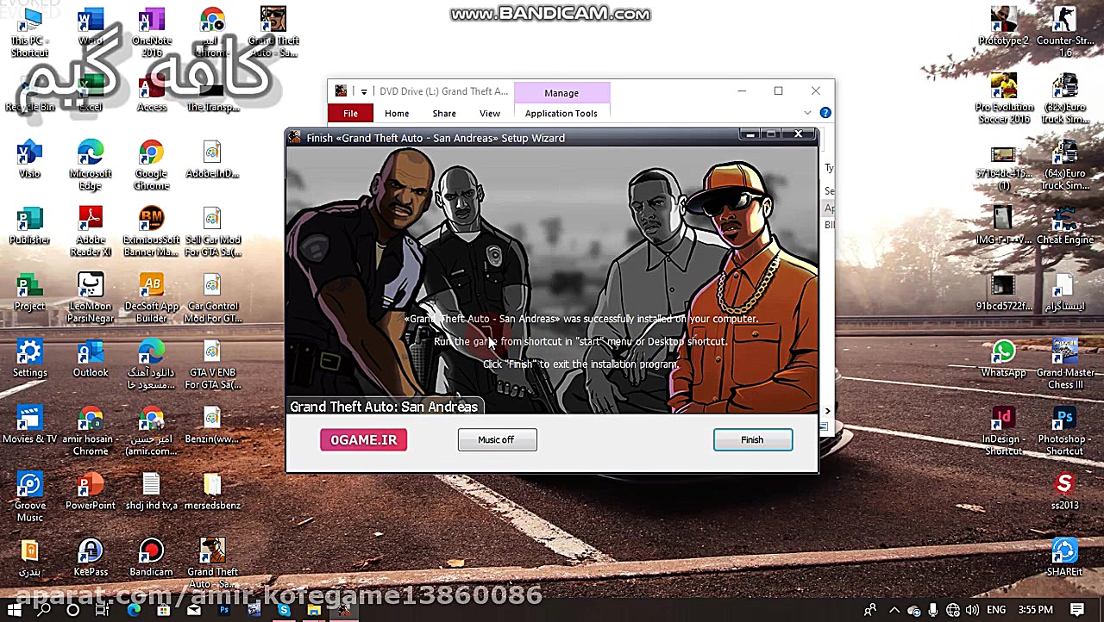Open Skype from the taskbar
Image resolution: width=1104 pixels, height=622 pixels.
(284, 610)
